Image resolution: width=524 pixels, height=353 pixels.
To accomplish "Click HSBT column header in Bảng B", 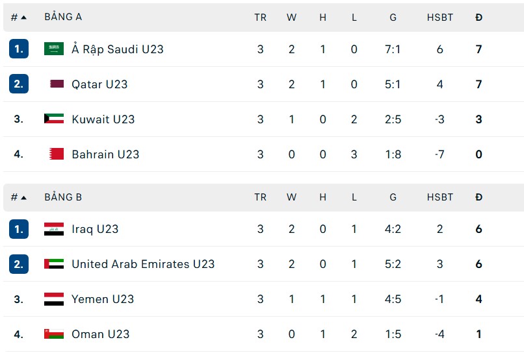I will click(x=440, y=197).
